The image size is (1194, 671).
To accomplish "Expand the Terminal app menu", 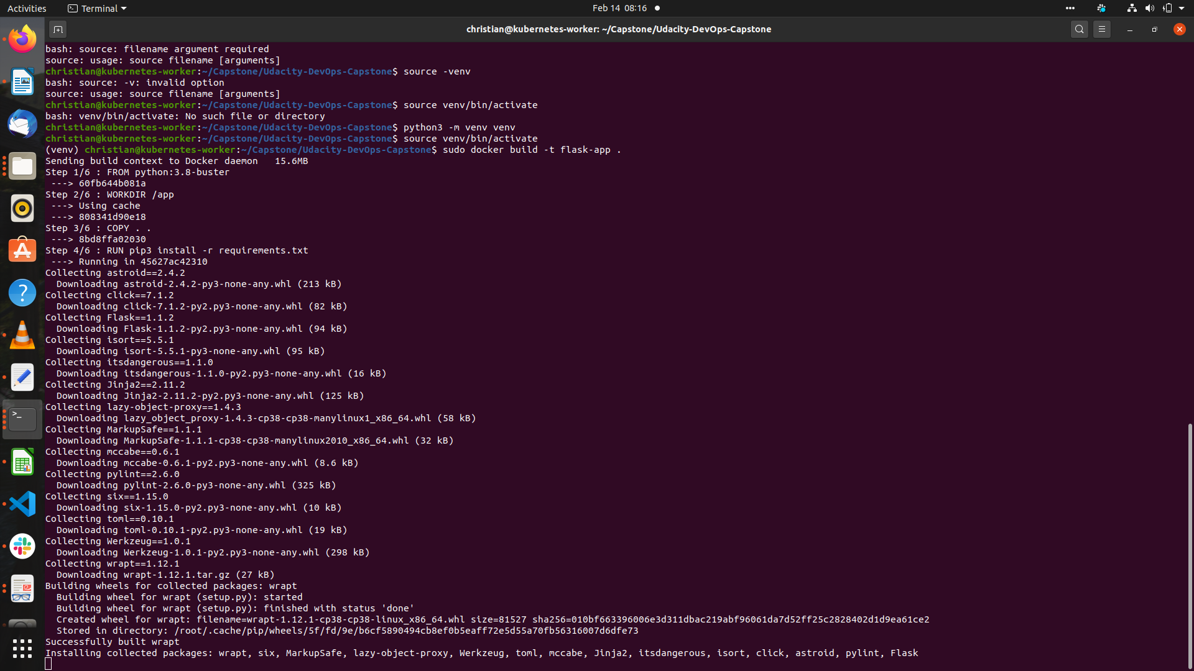I will (97, 8).
